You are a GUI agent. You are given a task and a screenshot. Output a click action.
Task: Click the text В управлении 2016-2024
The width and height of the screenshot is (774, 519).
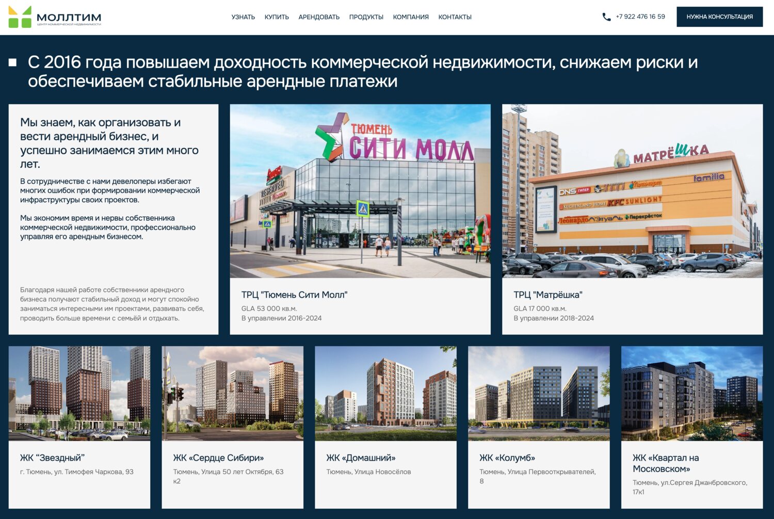(281, 318)
